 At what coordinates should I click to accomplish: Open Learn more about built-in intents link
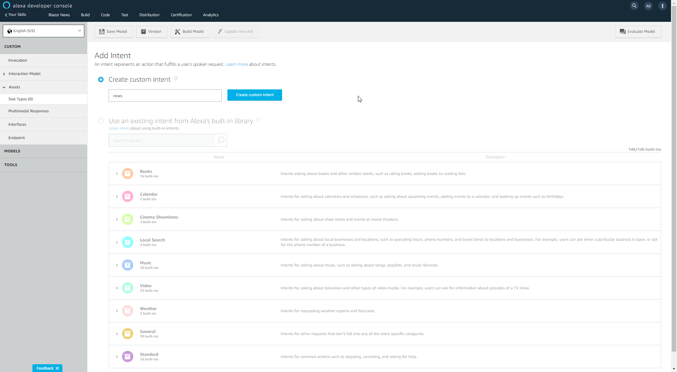coord(119,128)
